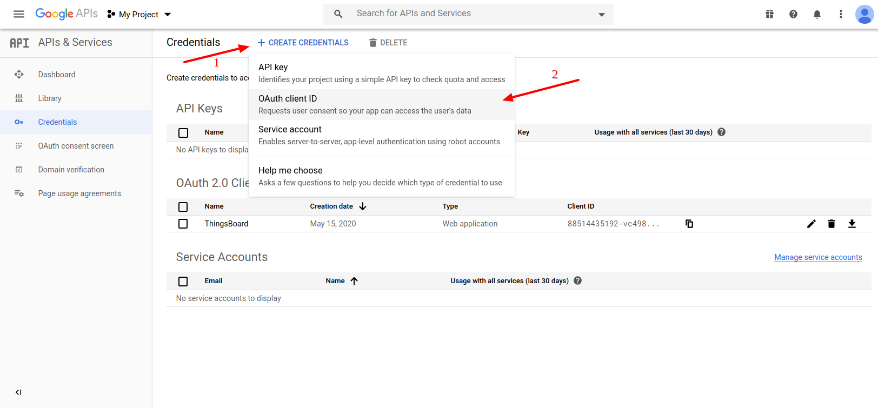Viewport: 878px width, 408px height.
Task: Delete the ThingsBoard OAuth client via trash icon
Action: point(832,224)
